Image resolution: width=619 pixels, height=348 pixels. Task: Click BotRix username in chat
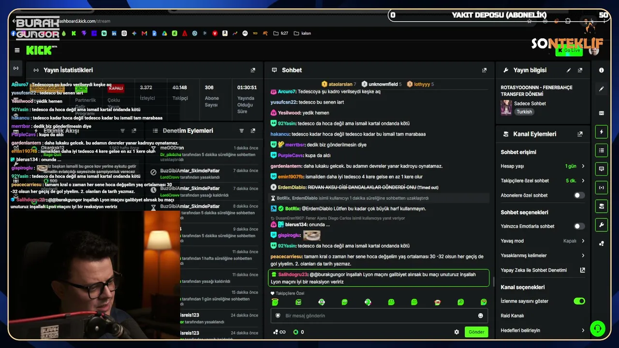[x=293, y=209]
